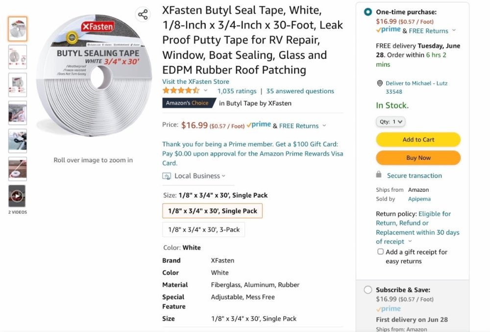490x332 pixels.
Task: Expand the Local Business dropdown
Action: point(223,176)
